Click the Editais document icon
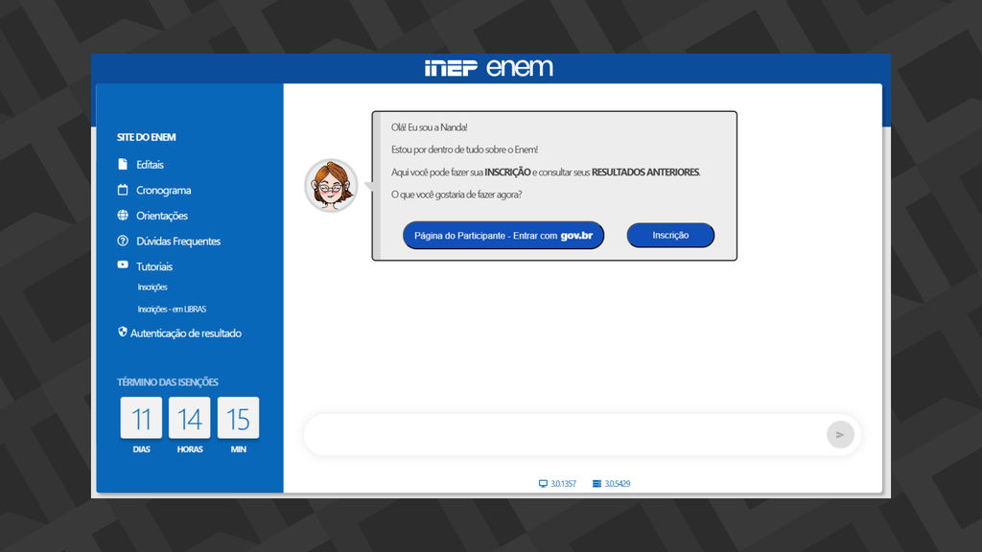The height and width of the screenshot is (552, 982). click(x=123, y=164)
